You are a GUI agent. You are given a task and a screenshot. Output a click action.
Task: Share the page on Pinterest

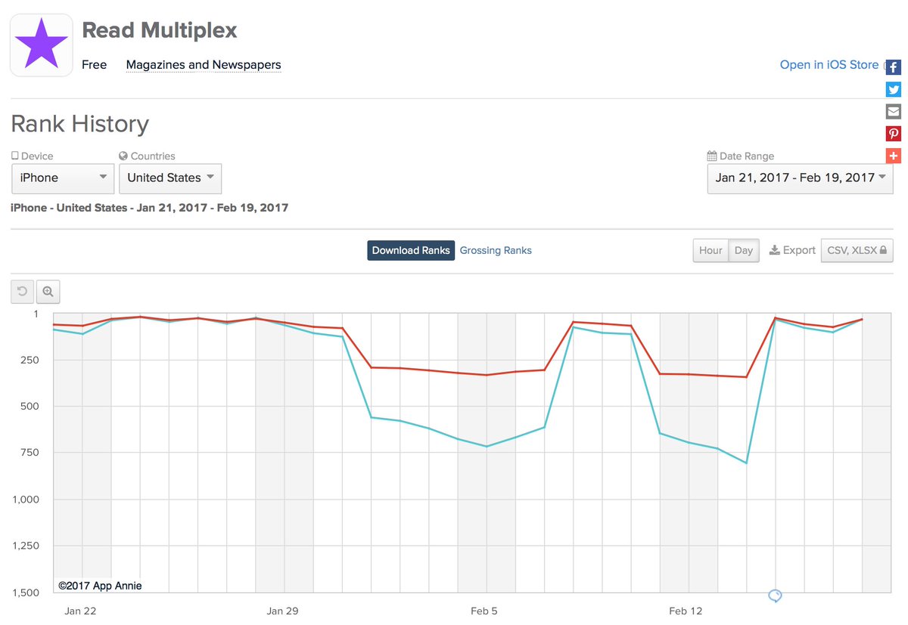coord(894,134)
